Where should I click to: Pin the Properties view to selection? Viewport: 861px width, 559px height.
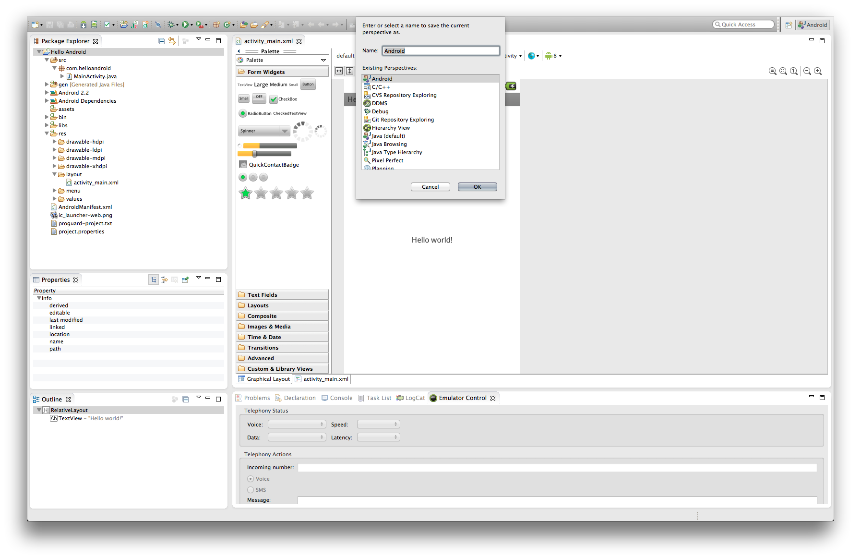click(x=185, y=279)
